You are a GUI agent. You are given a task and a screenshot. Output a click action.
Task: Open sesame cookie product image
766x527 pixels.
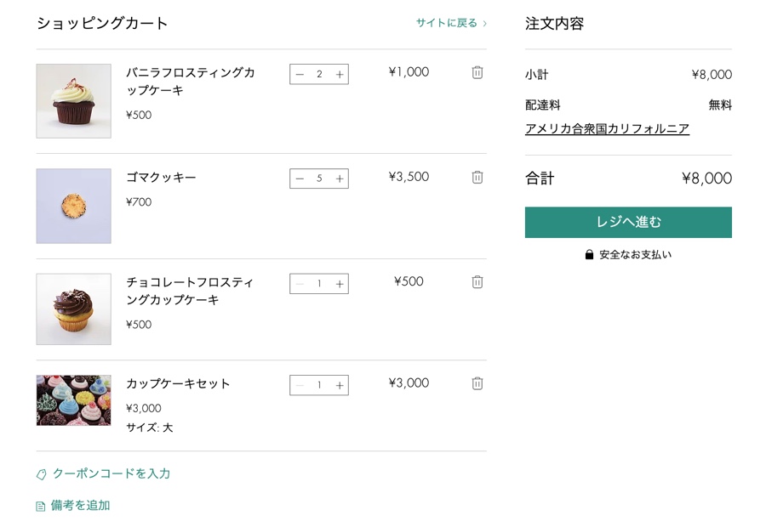click(x=74, y=206)
